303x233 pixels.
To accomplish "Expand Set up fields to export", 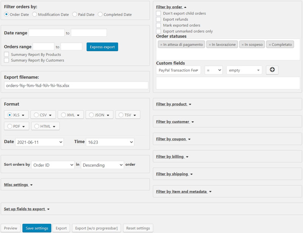I will [27, 209].
